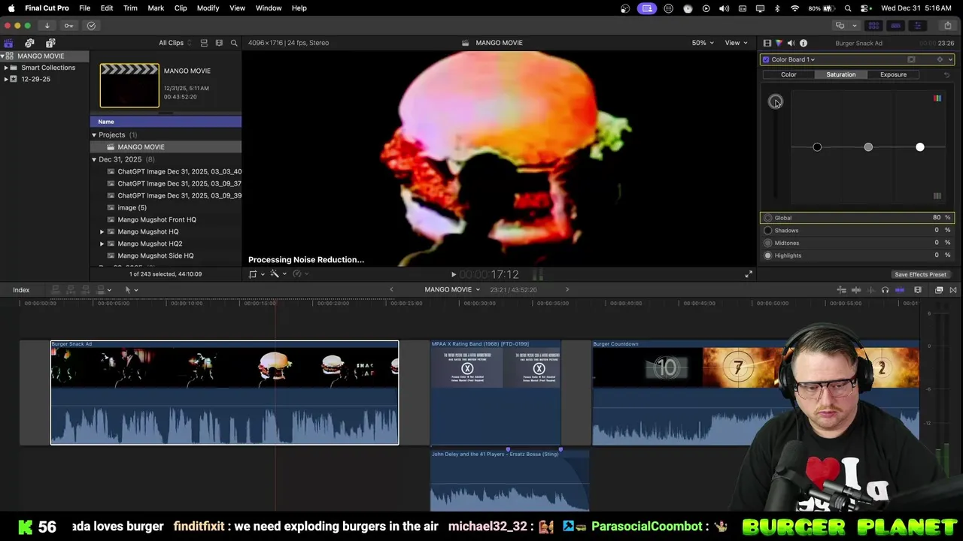This screenshot has width=963, height=541.
Task: Open the Trim menu
Action: tap(130, 8)
